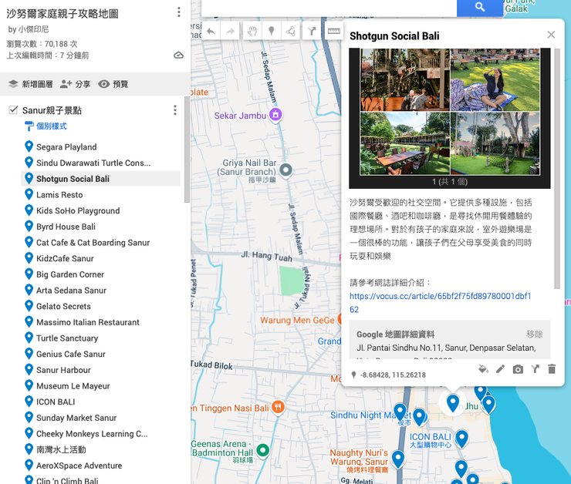This screenshot has width=571, height=484.
Task: Select Gelato Secrets list item
Action: [x=100, y=306]
